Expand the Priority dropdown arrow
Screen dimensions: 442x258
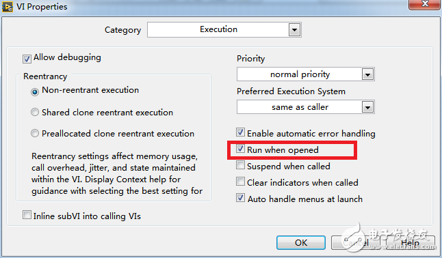(367, 75)
